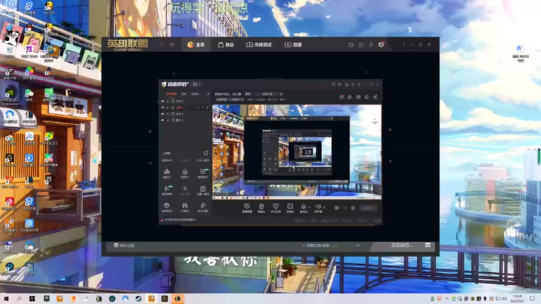Image resolution: width=541 pixels, height=304 pixels.
Task: Hide the 图片2 layer
Action: (162, 120)
